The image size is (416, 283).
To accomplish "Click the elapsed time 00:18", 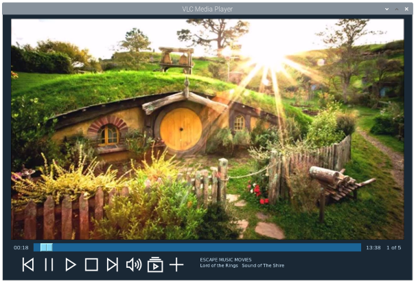I will click(x=21, y=248).
